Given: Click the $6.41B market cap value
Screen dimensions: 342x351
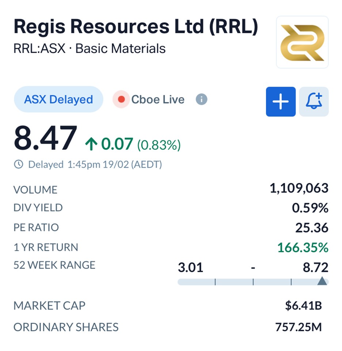Looking at the screenshot, I should point(303,306).
